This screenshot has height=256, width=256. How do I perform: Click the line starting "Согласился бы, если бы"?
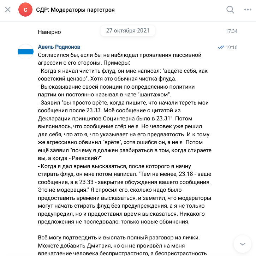tap(119, 55)
